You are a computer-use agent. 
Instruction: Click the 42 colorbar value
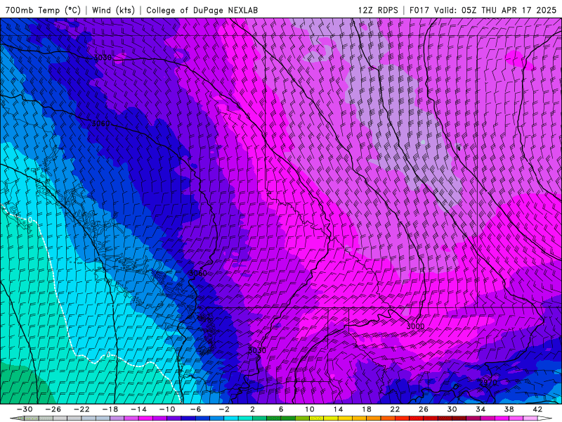click(537, 409)
